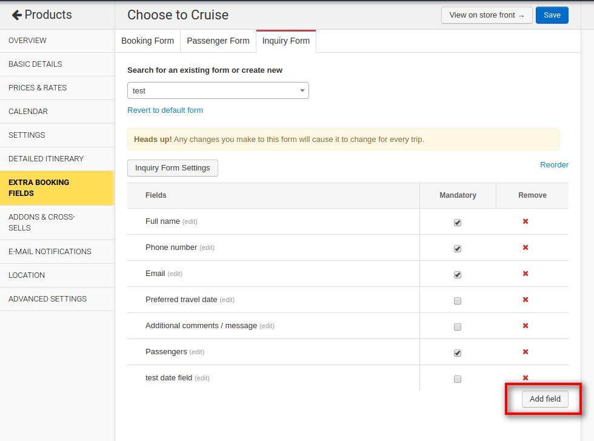Edit the Phone number field
The width and height of the screenshot is (594, 441).
click(207, 247)
